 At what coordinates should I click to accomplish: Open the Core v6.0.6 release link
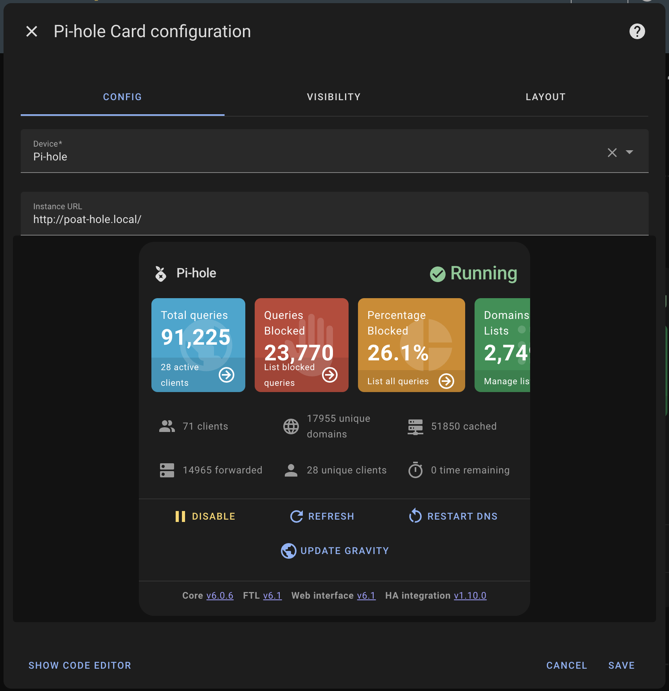(x=220, y=595)
